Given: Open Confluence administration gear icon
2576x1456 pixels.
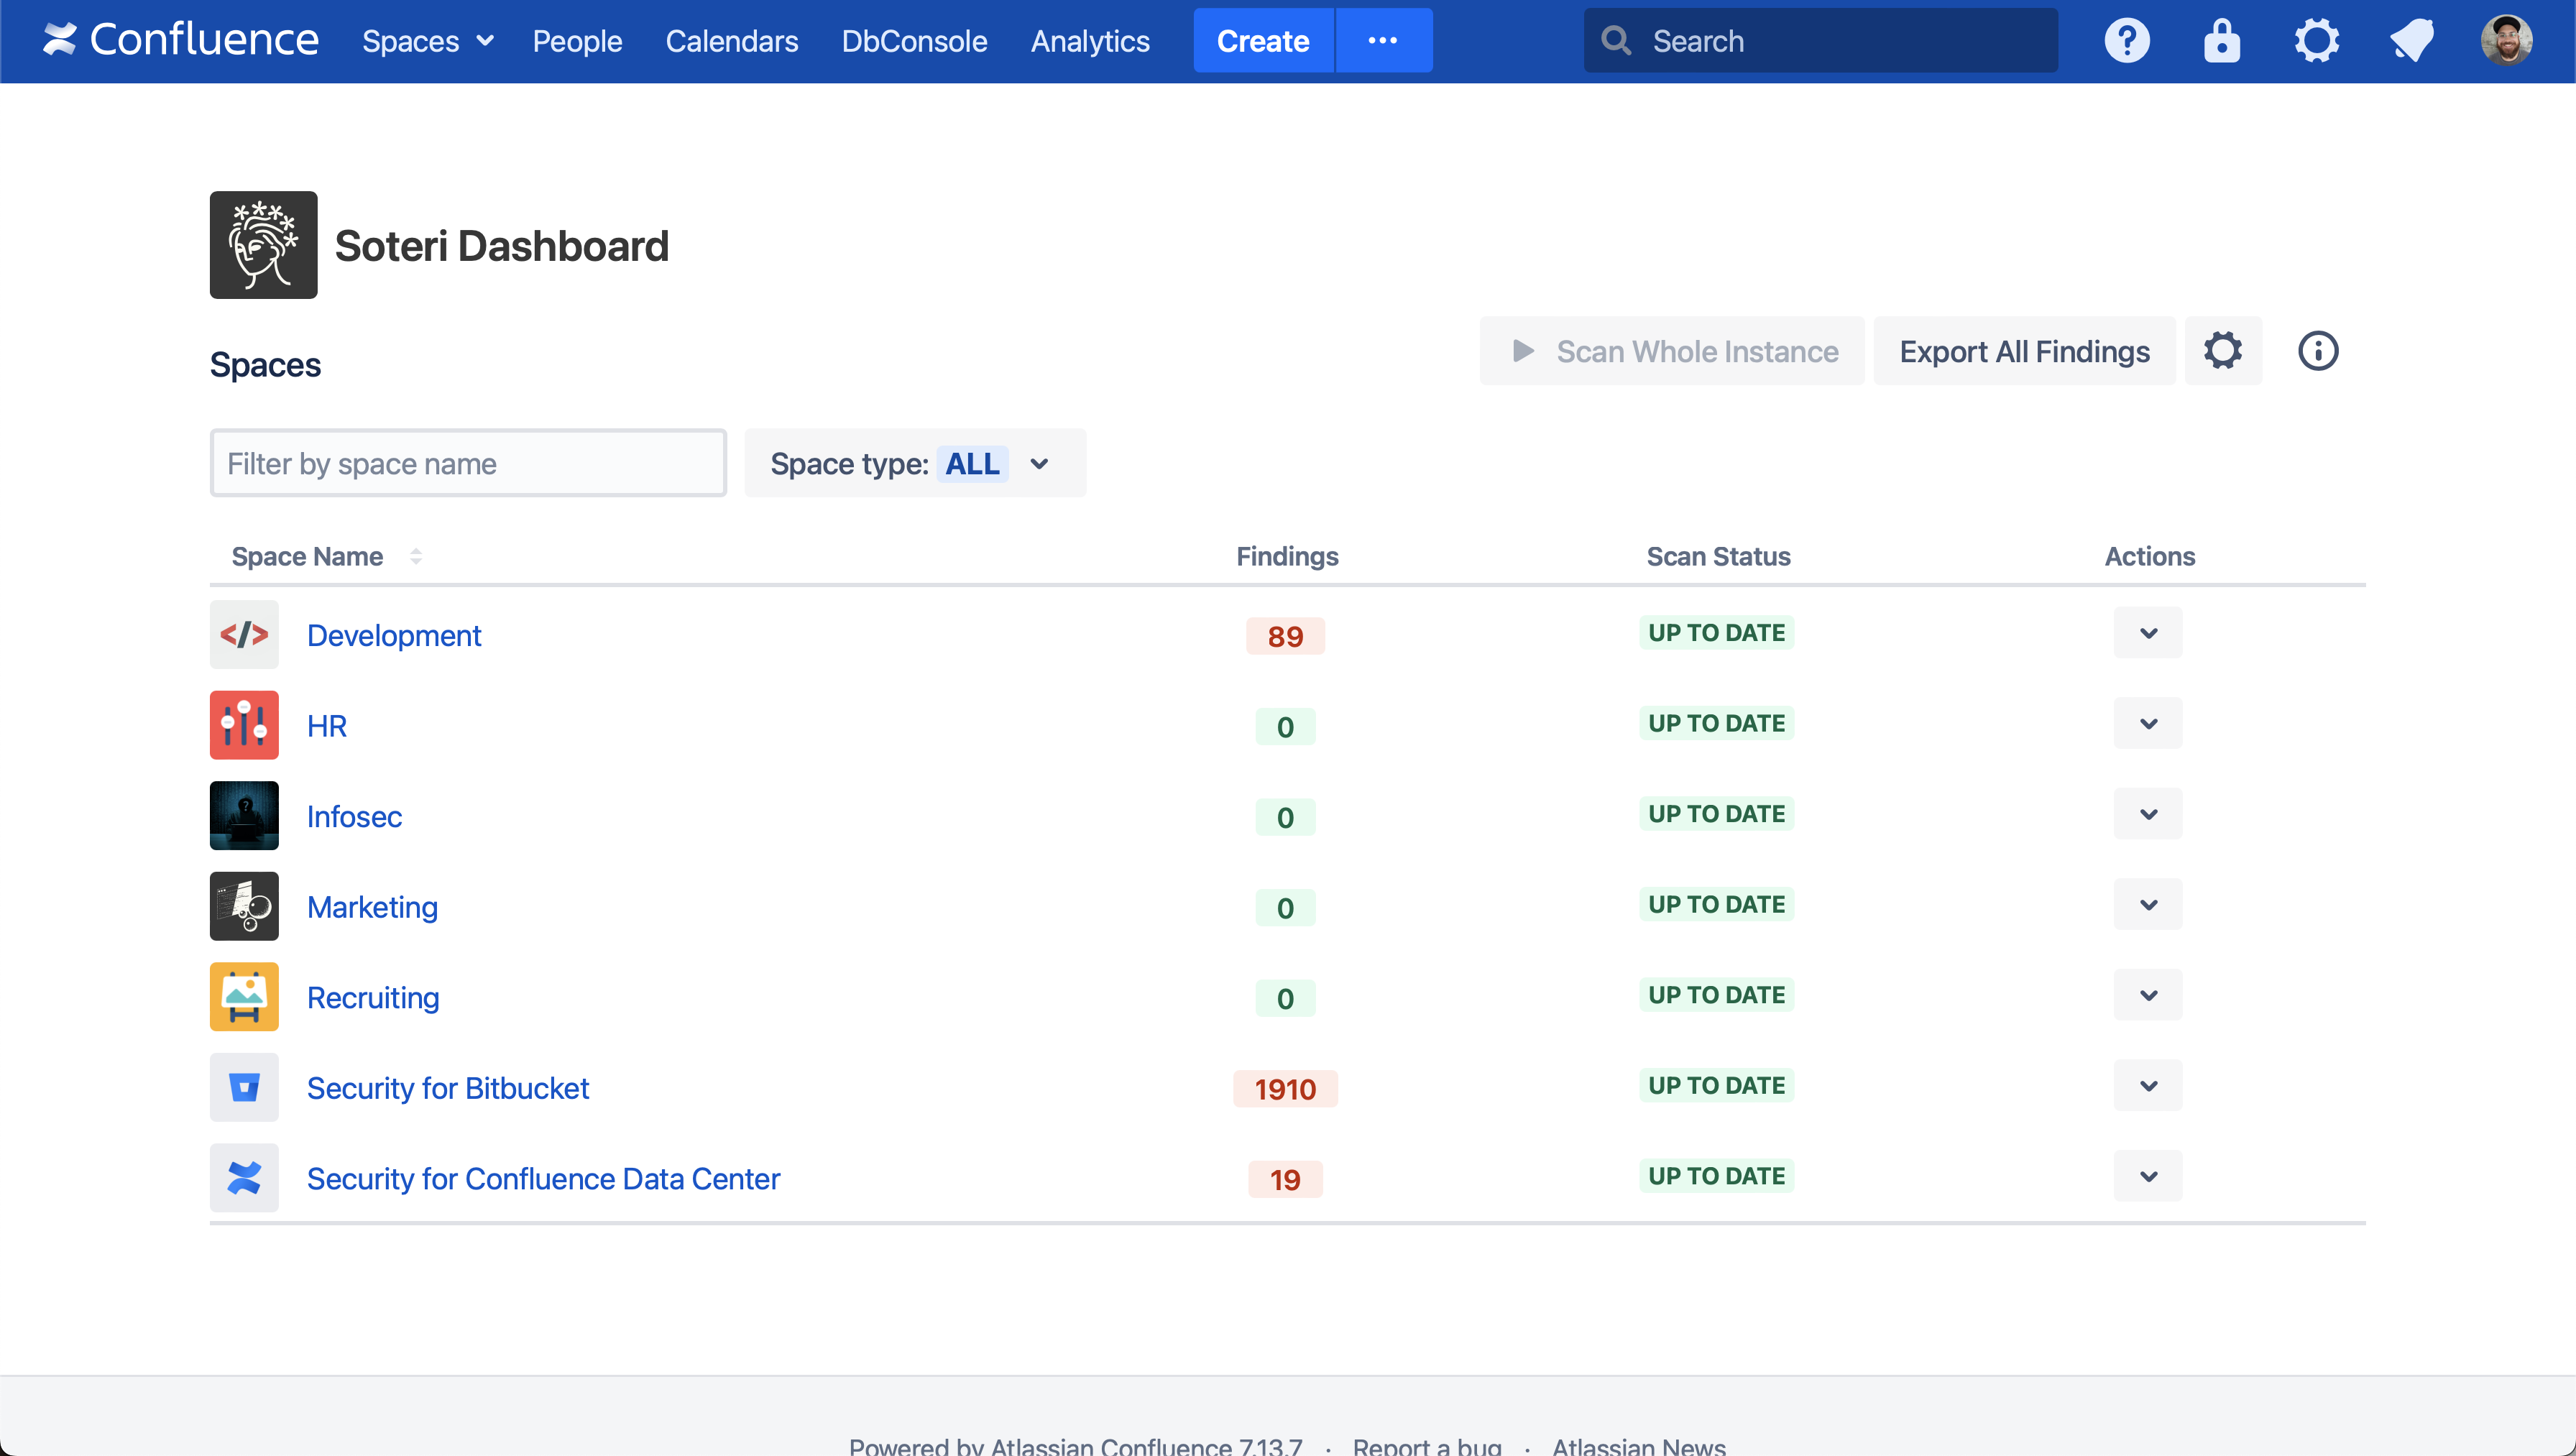Looking at the screenshot, I should point(2316,41).
